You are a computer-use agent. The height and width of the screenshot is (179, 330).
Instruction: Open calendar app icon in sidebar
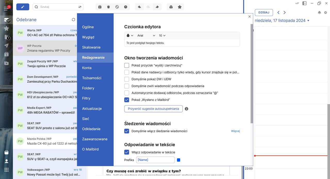(x=6, y=152)
